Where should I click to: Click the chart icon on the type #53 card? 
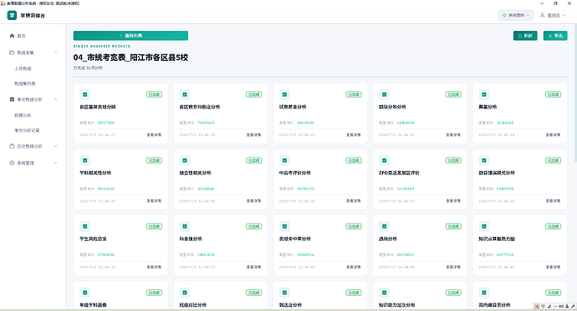click(85, 94)
